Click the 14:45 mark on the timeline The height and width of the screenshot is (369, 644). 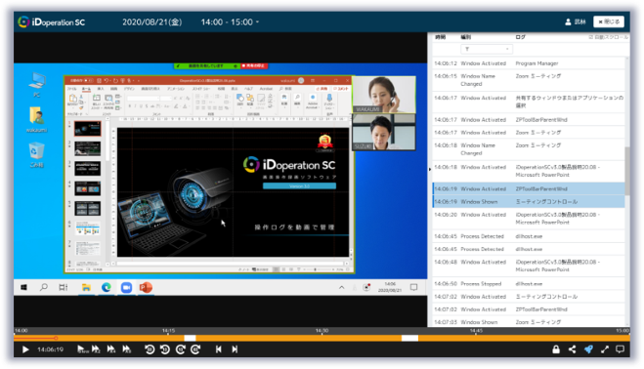coord(476,331)
